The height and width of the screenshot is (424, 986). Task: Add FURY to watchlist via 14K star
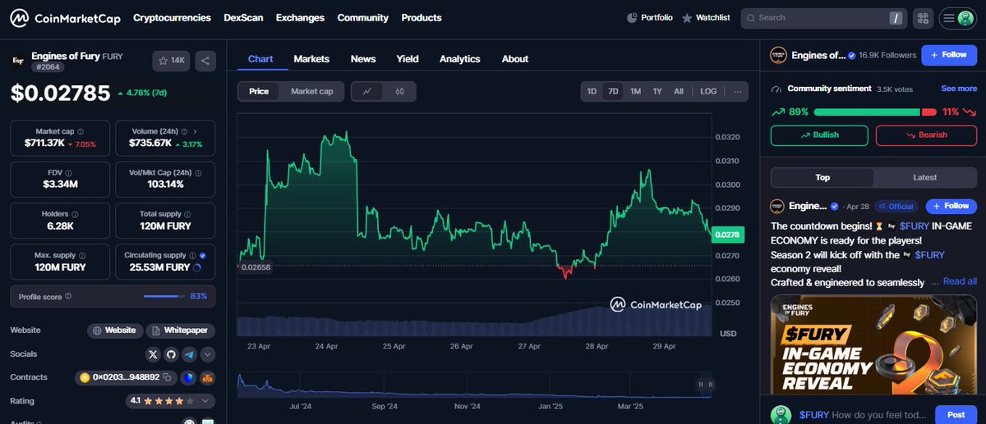click(172, 60)
